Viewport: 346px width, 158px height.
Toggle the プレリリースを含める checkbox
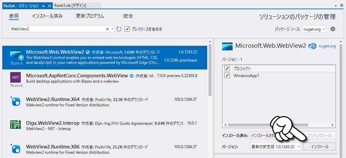coord(127,29)
